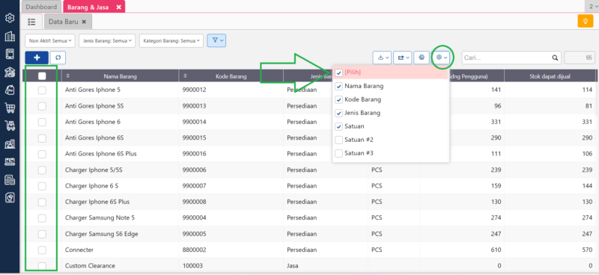Open item Anti Gores Iphone 5S
Screen dimensions: 599x275
click(x=94, y=106)
